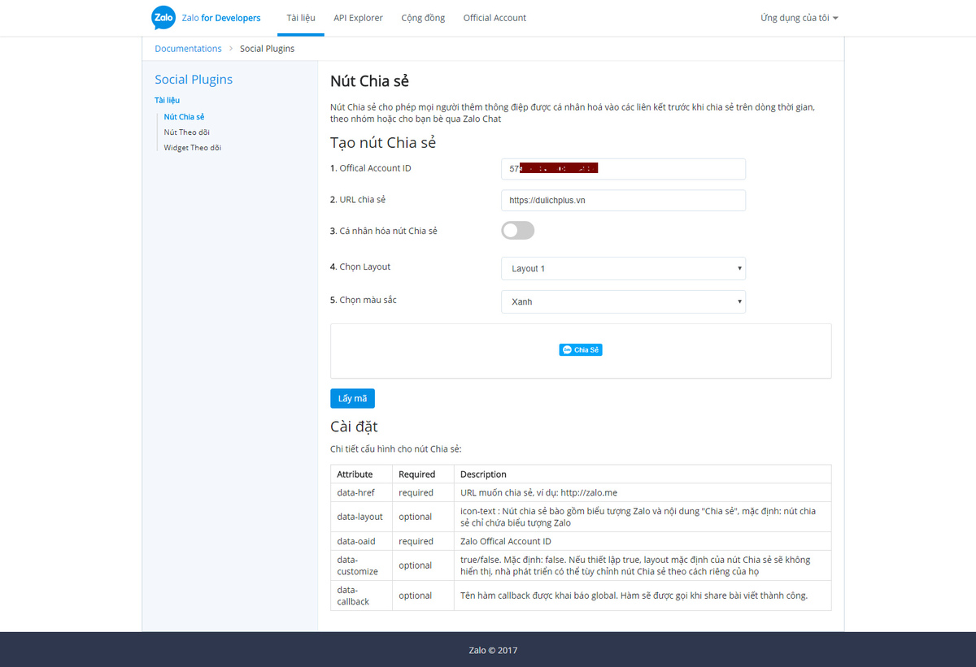Viewport: 976px width, 667px height.
Task: Go to the Cộng đồng tab
Action: pyautogui.click(x=423, y=18)
